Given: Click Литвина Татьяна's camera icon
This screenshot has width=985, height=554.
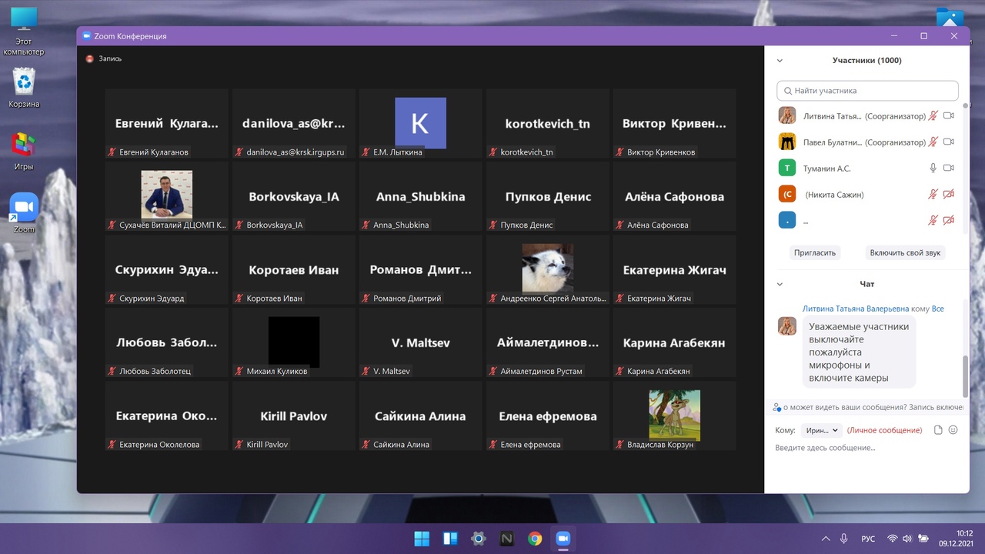Looking at the screenshot, I should (948, 116).
